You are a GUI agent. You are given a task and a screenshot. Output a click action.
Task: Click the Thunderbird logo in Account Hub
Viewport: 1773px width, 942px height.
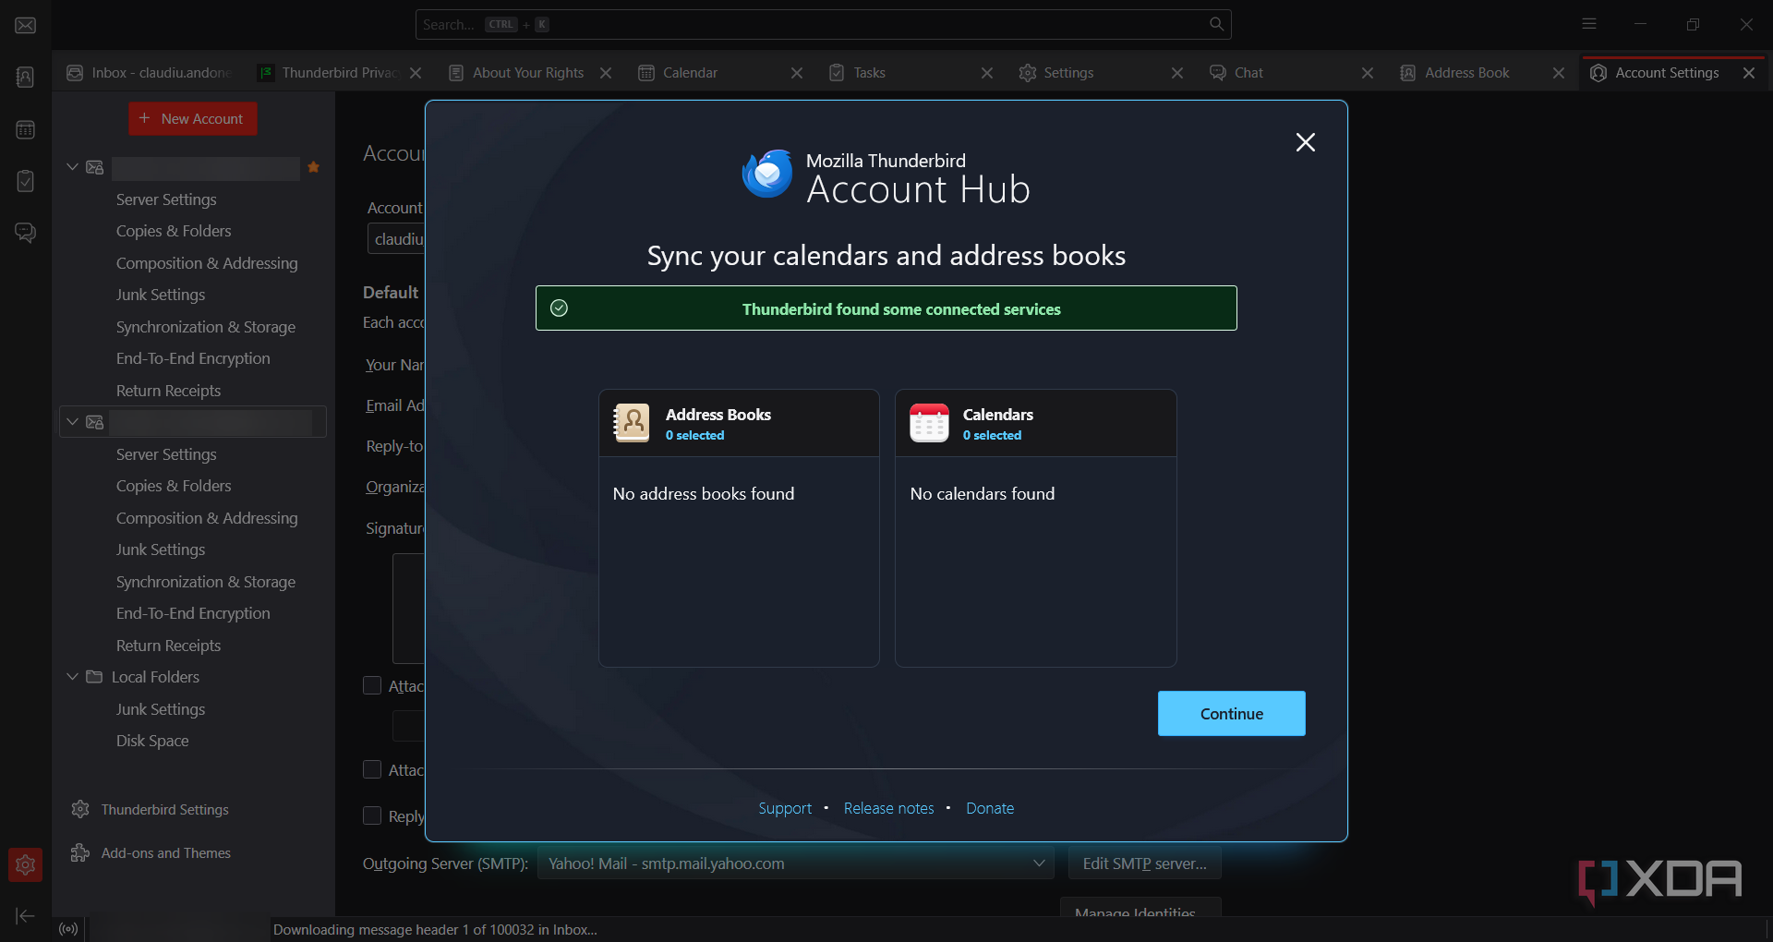coord(767,174)
